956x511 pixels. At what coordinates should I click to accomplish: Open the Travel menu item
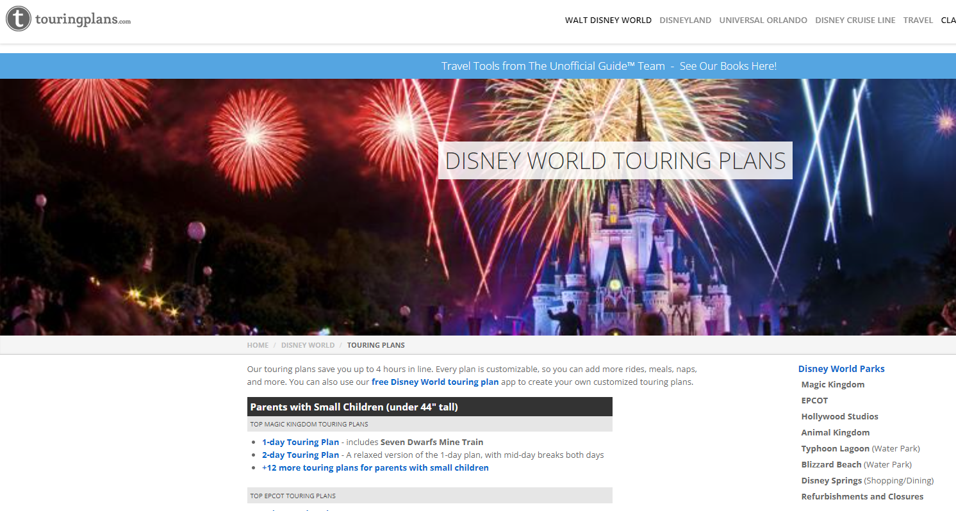click(918, 20)
